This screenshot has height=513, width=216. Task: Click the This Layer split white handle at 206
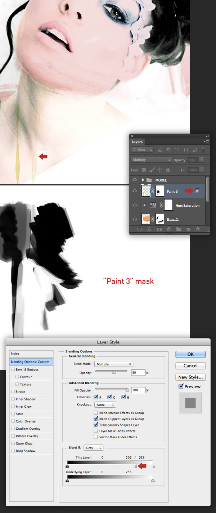[136, 466]
